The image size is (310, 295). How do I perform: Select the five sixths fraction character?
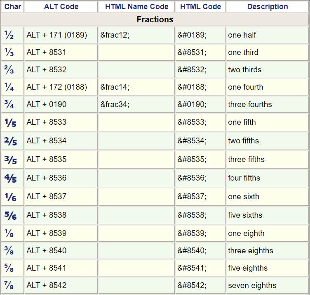coord(10,216)
